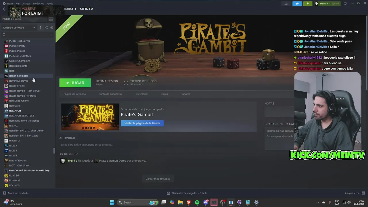Open Brave browser from the taskbar

point(189,202)
